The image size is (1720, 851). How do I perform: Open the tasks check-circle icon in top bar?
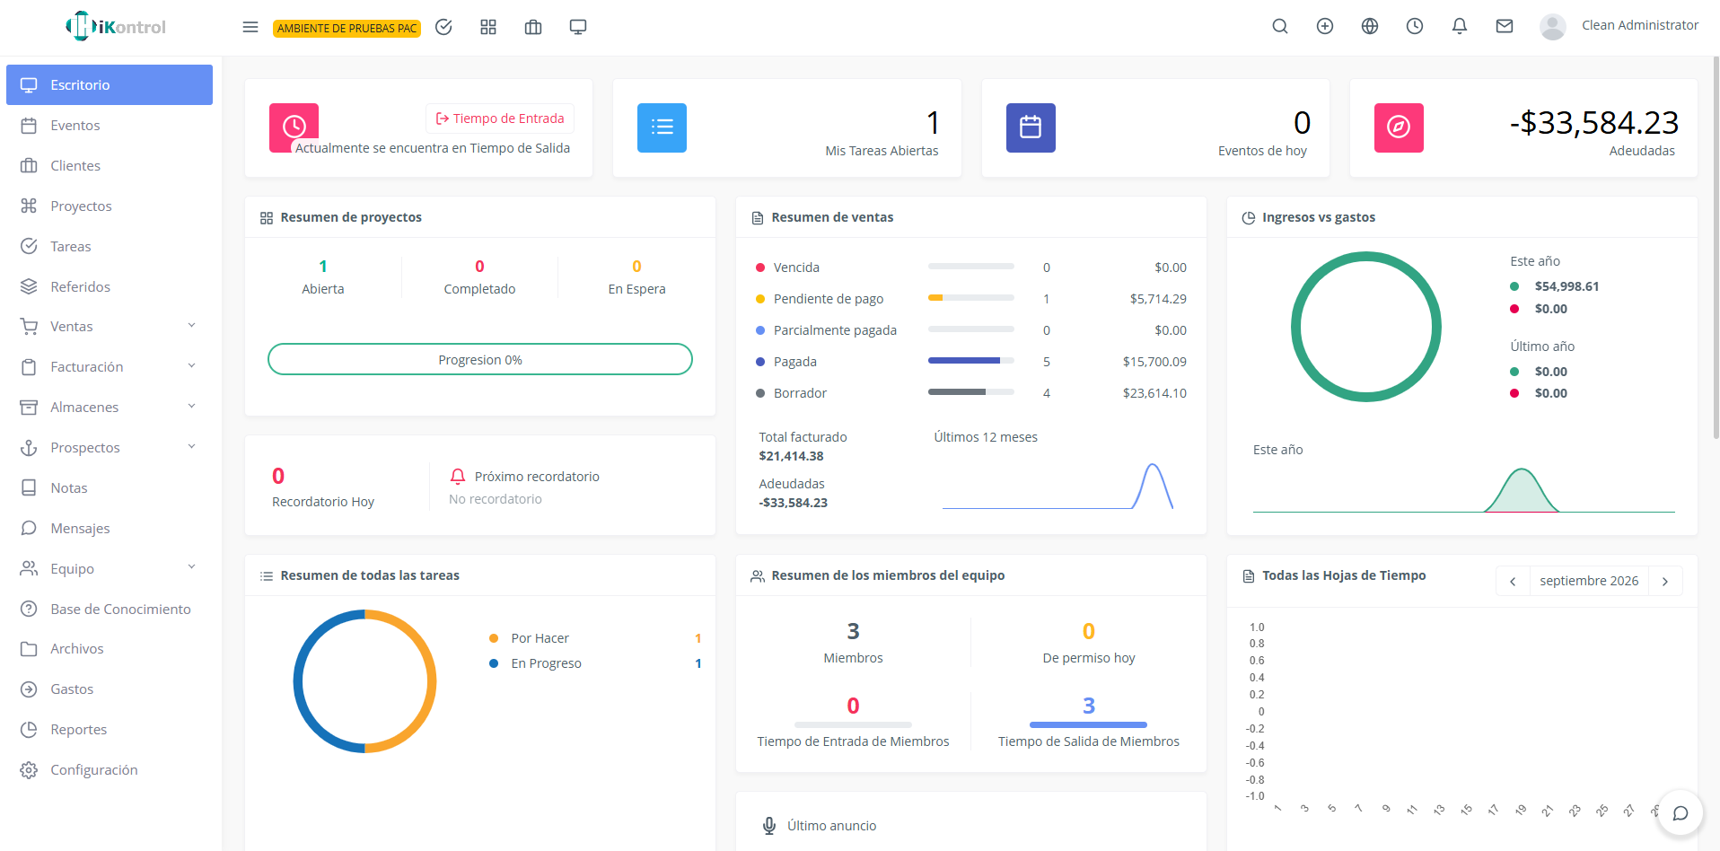pyautogui.click(x=443, y=27)
